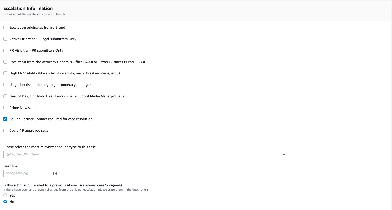Check 'Escalation originates from a Brand'

(5, 27)
